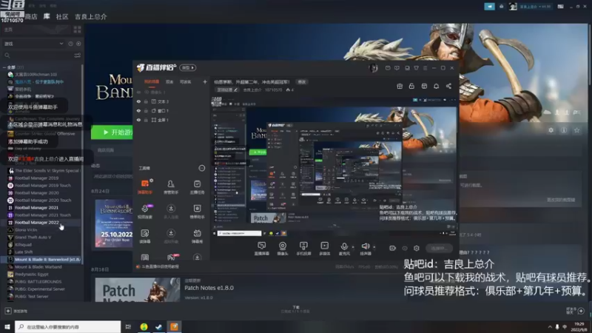Collapse the 全部 games list section
Image resolution: width=592 pixels, height=333 pixels.
[4, 67]
